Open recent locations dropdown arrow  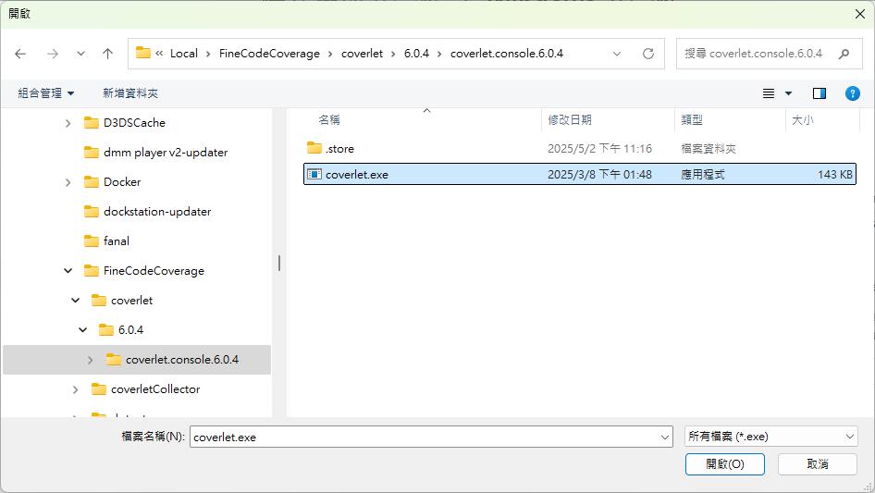(x=80, y=54)
